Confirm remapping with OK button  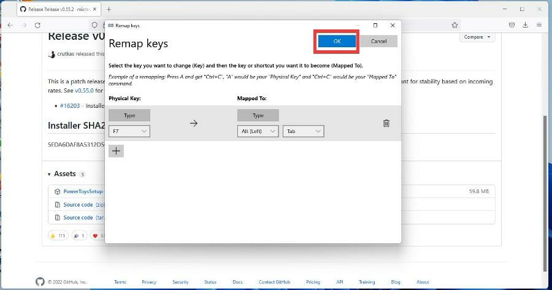click(337, 41)
